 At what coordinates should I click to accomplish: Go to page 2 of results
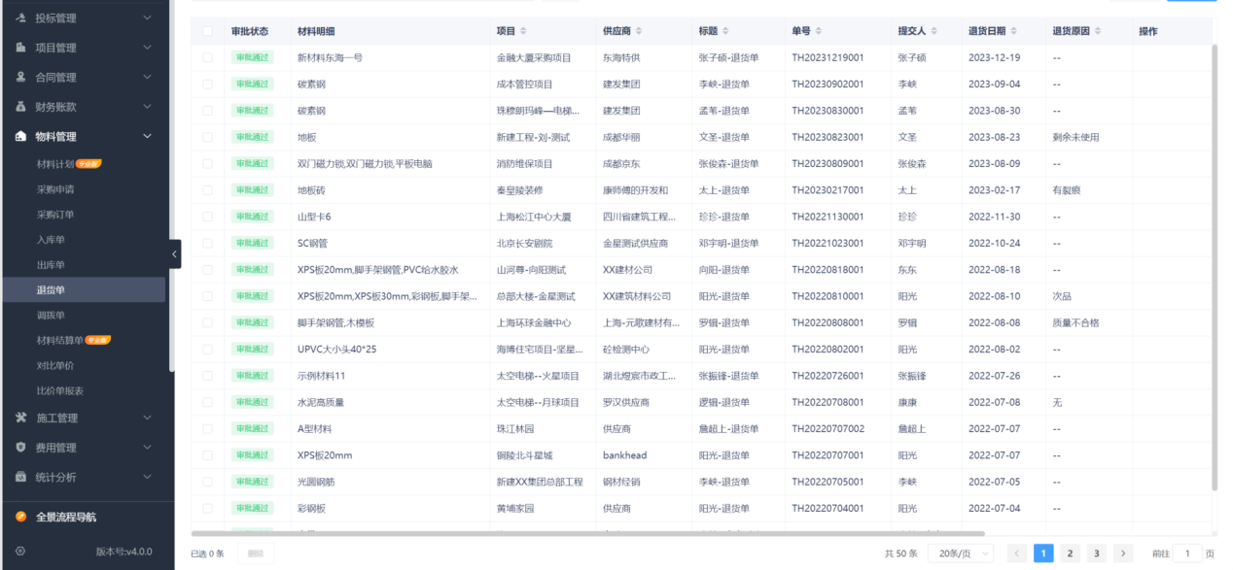pos(1070,553)
